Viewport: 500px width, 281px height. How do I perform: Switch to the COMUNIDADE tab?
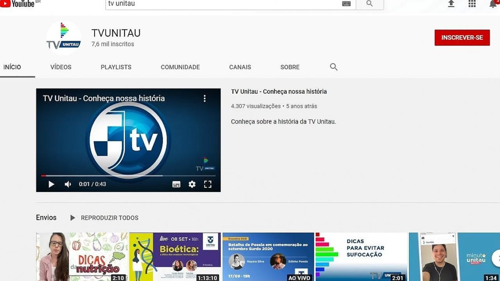tap(180, 67)
